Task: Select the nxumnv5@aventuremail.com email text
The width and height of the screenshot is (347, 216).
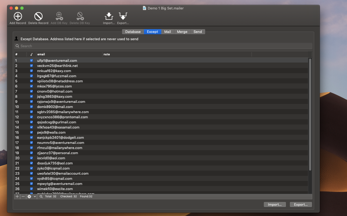Action: tap(60, 143)
